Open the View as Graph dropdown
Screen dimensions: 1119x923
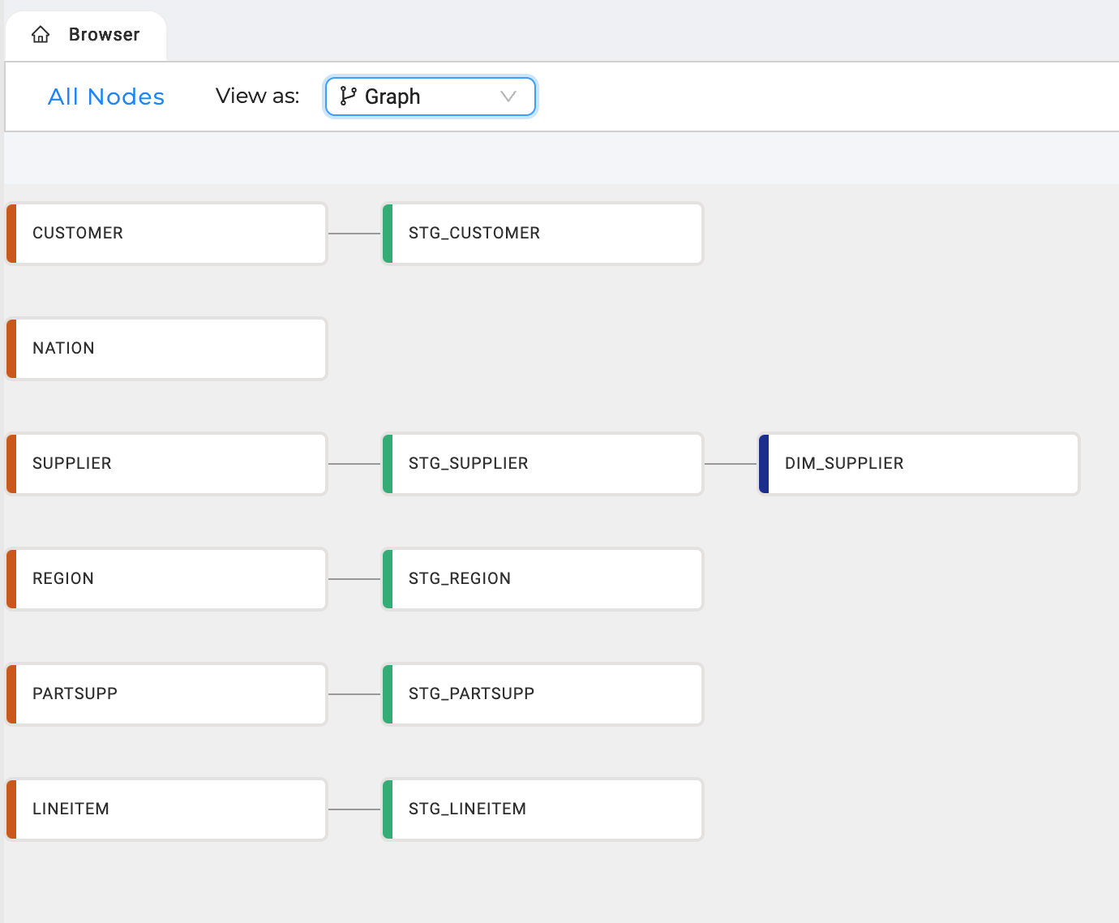tap(430, 97)
